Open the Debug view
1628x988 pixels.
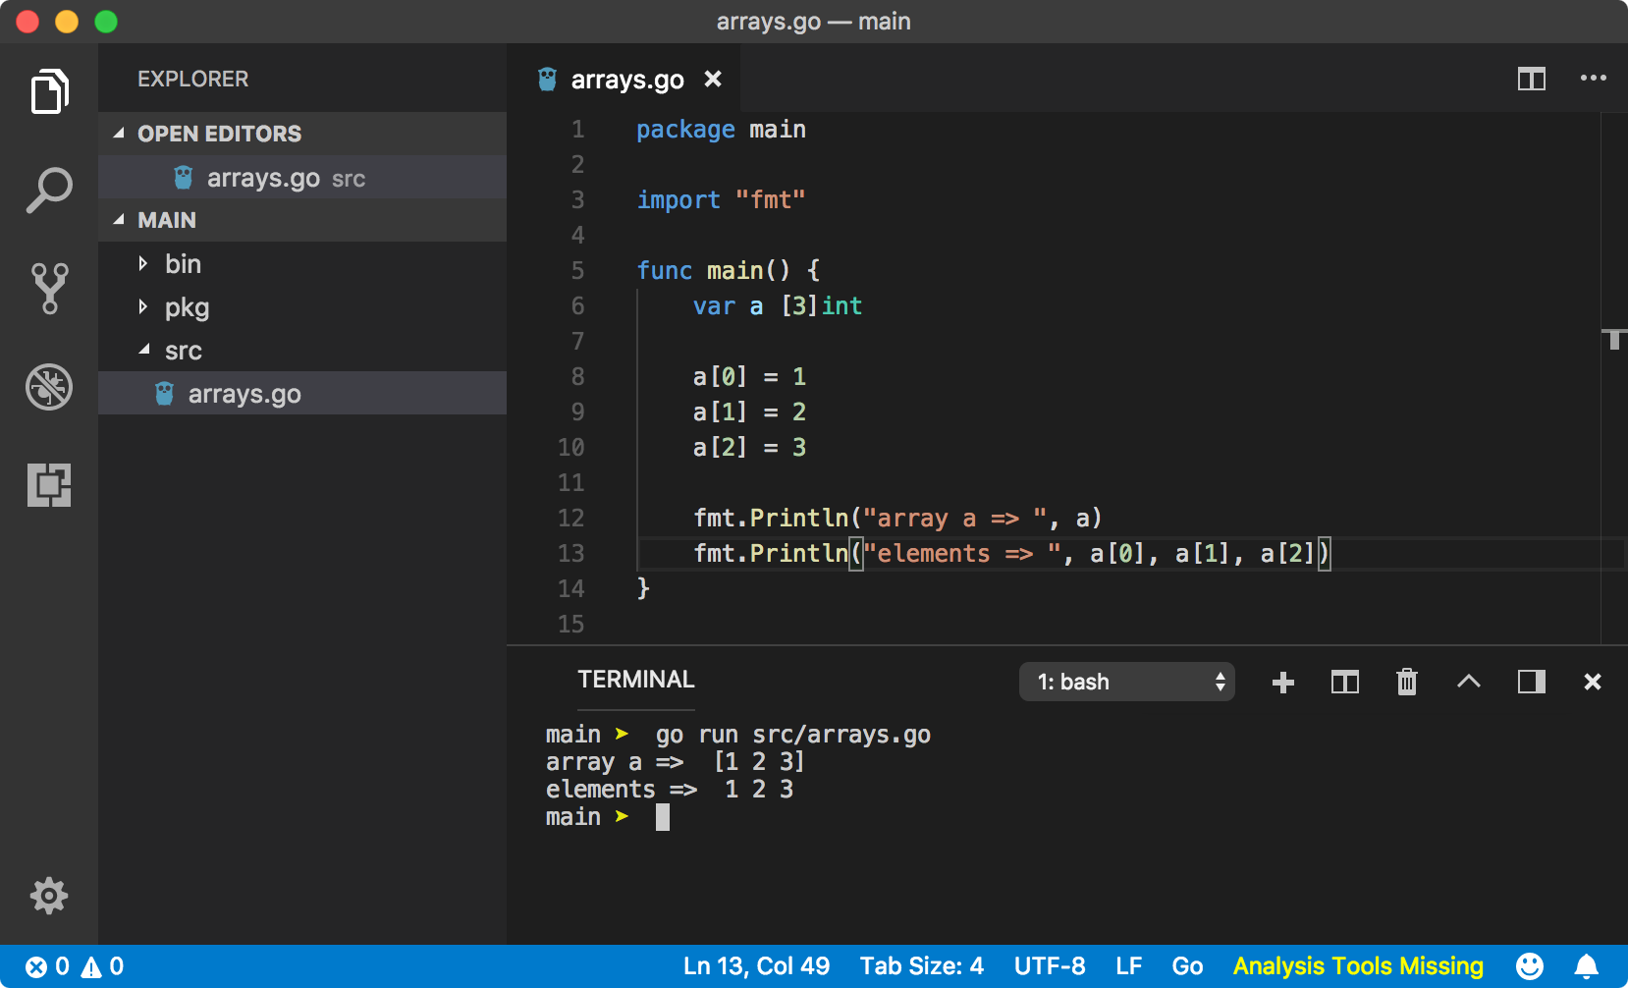click(49, 387)
